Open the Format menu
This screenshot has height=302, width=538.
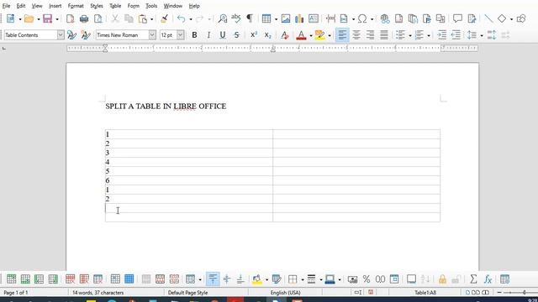[x=76, y=6]
